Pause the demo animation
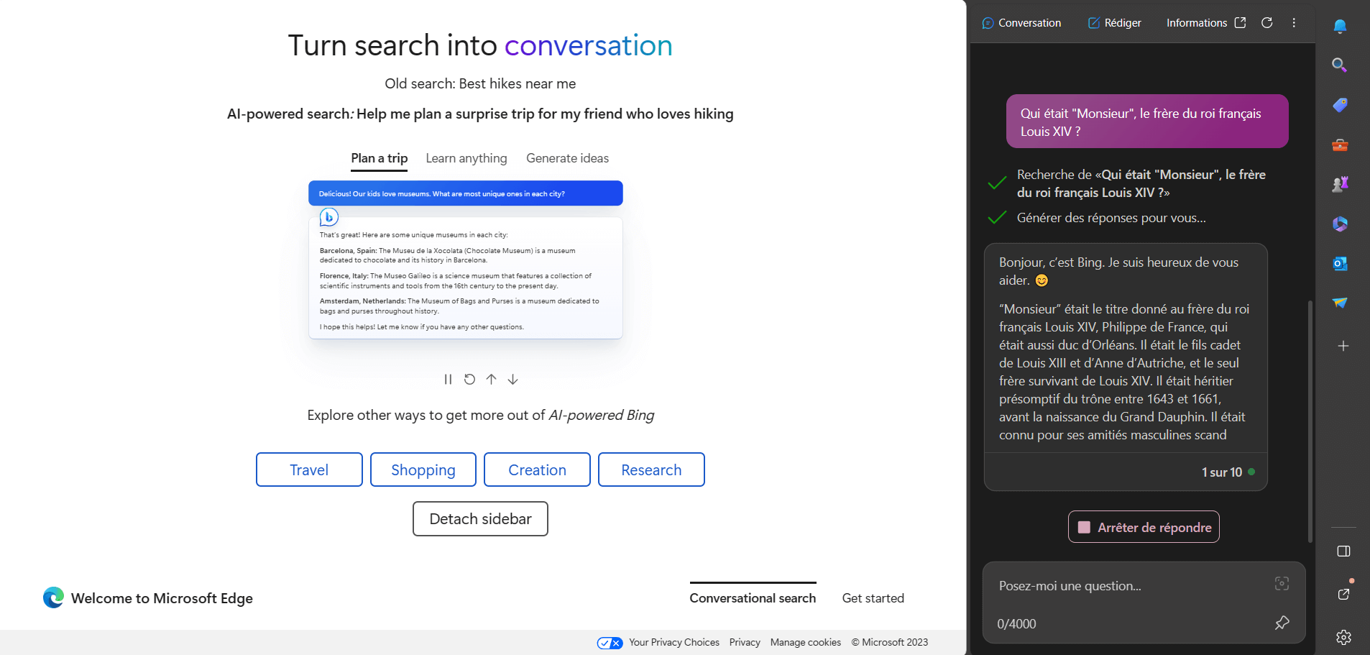This screenshot has height=655, width=1370. point(448,379)
